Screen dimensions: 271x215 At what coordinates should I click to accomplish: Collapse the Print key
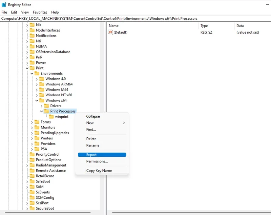(x=27, y=68)
